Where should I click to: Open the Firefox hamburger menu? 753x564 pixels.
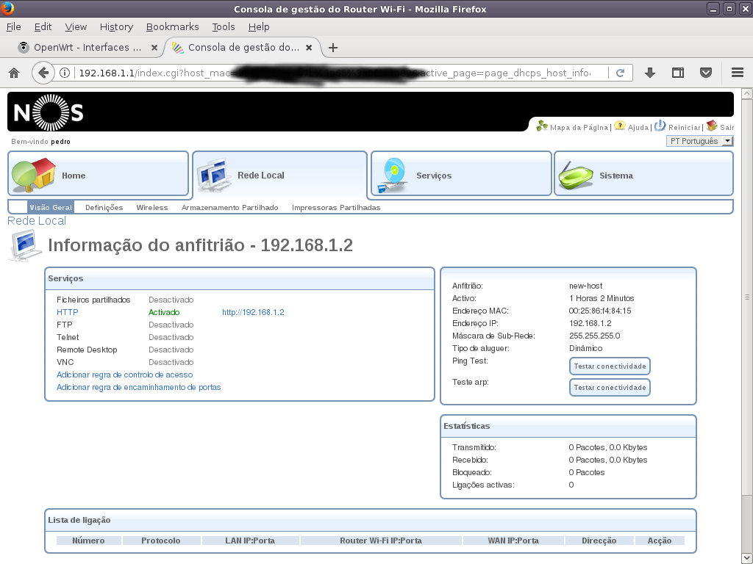click(737, 73)
